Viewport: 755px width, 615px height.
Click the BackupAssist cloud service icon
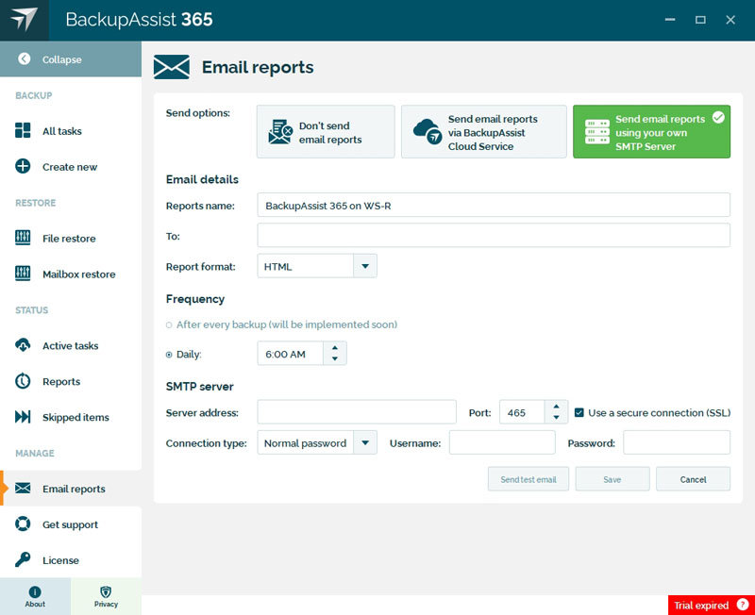coord(428,131)
